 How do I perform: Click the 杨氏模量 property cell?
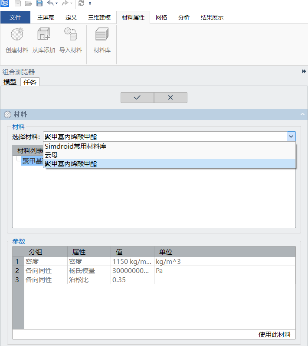(89, 270)
